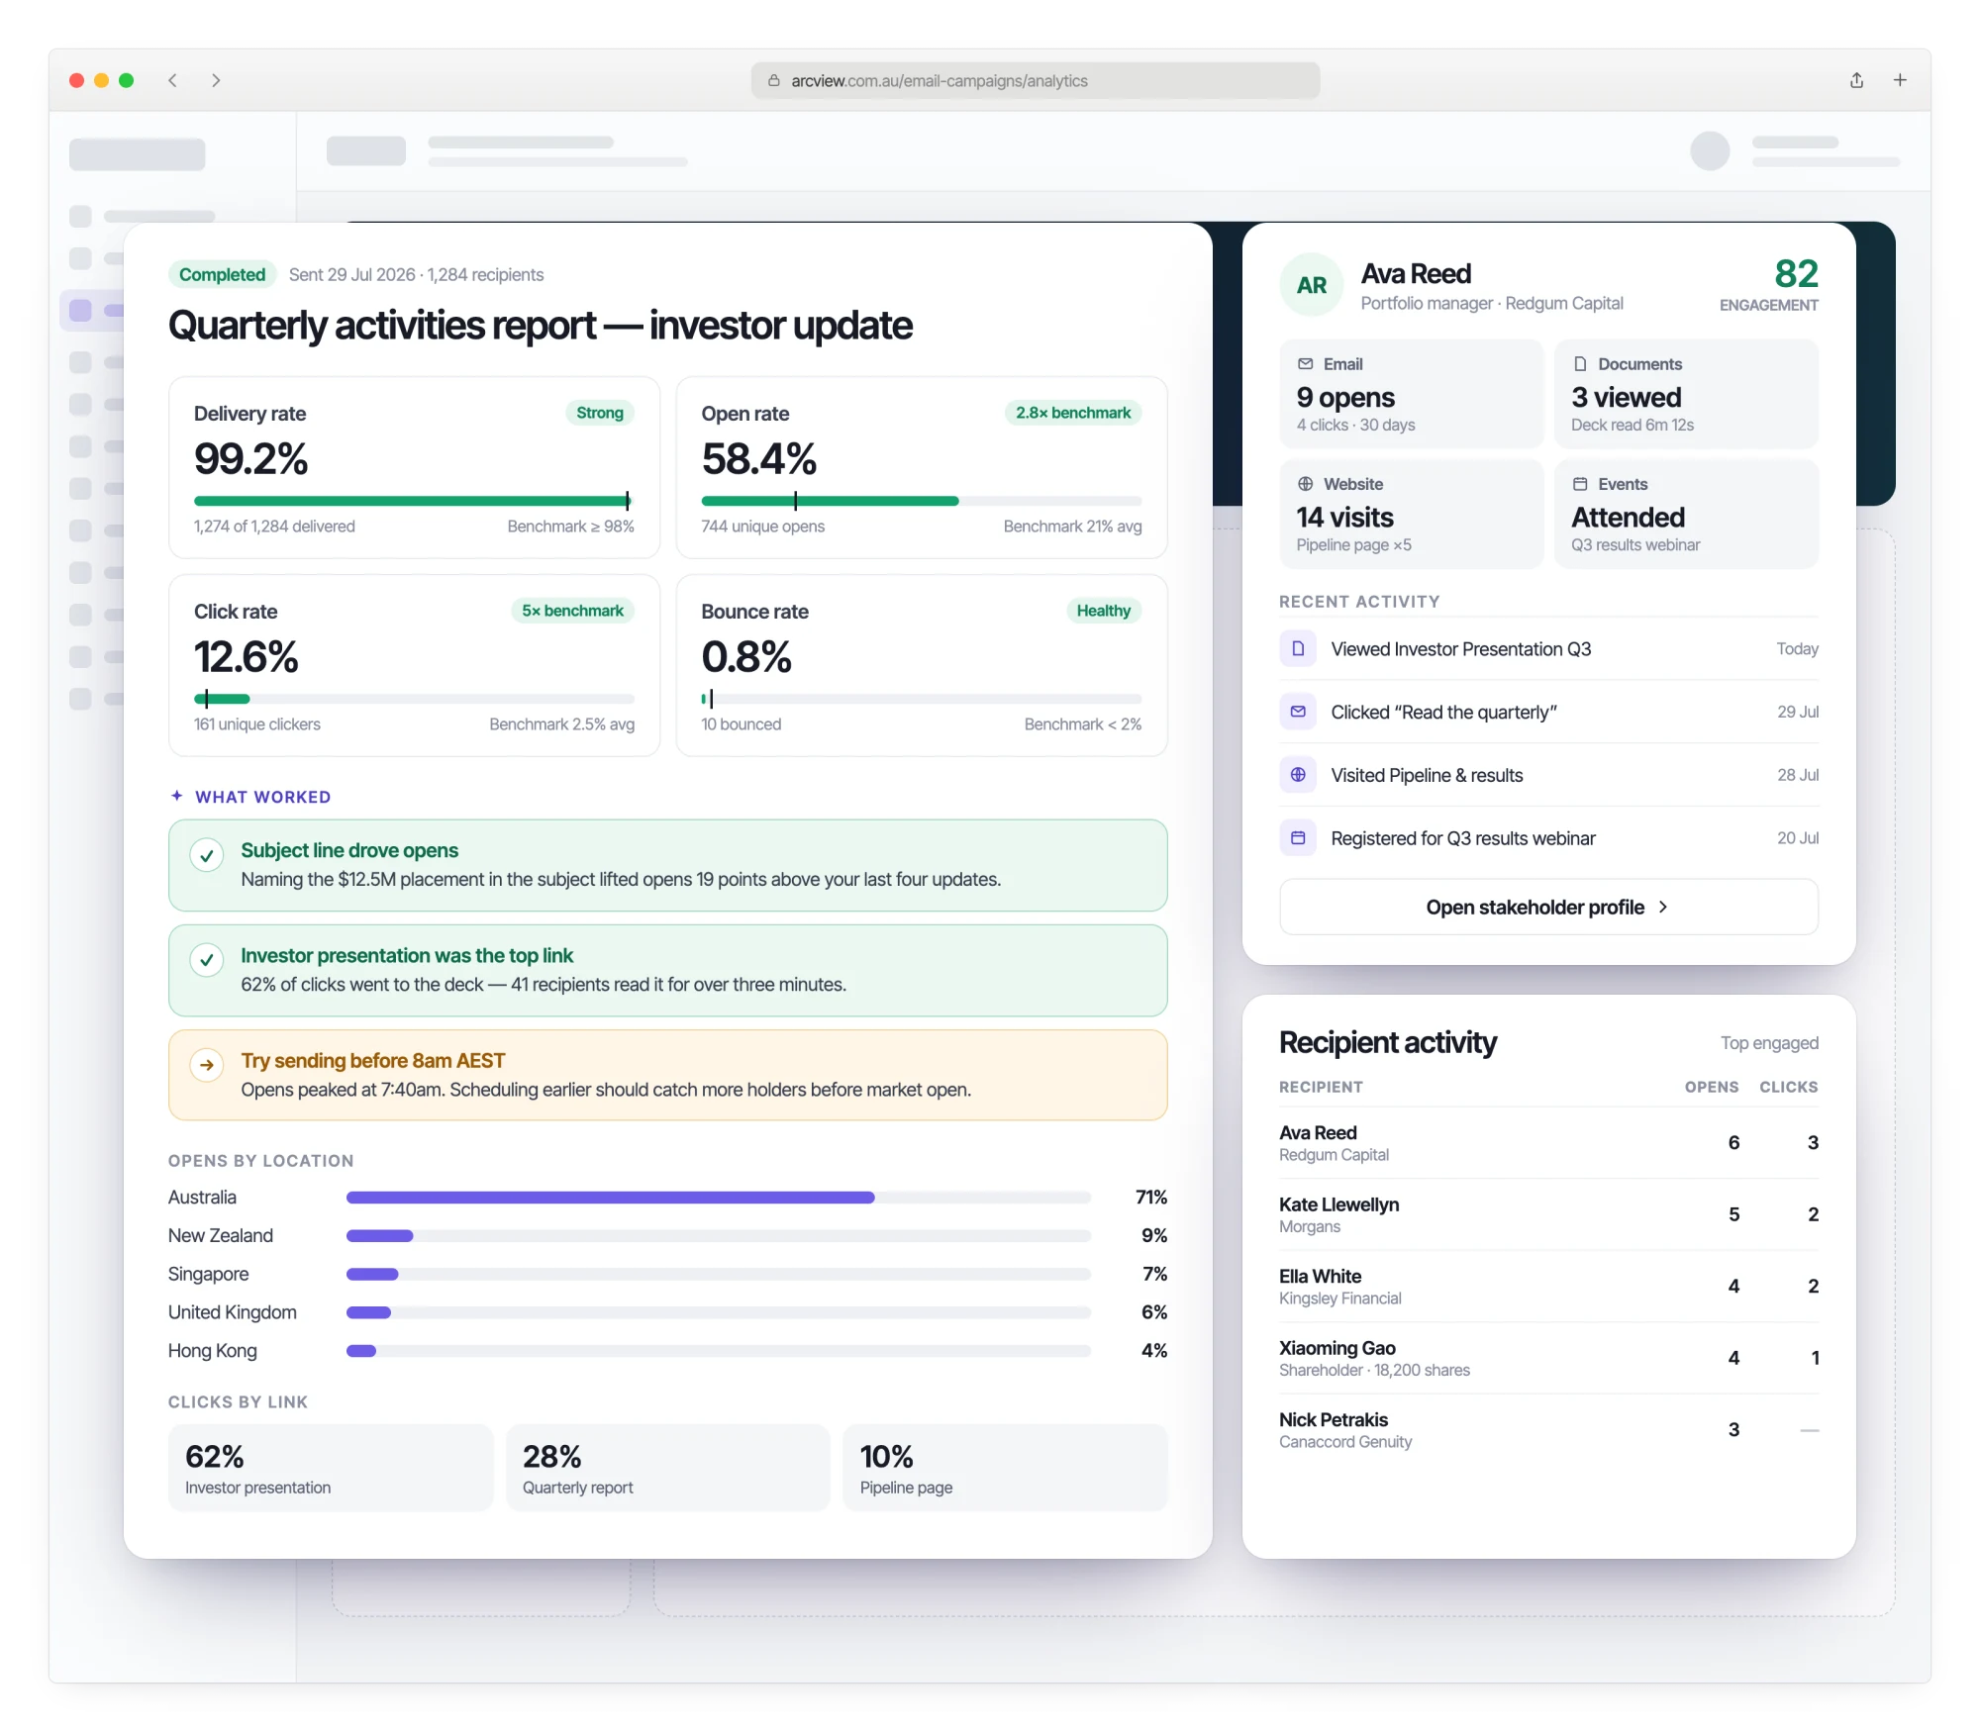This screenshot has height=1732, width=1980.
Task: Click the Click rate progress bar
Action: pyautogui.click(x=414, y=699)
